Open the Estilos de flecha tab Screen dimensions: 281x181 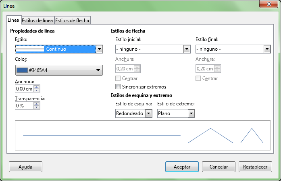point(72,20)
